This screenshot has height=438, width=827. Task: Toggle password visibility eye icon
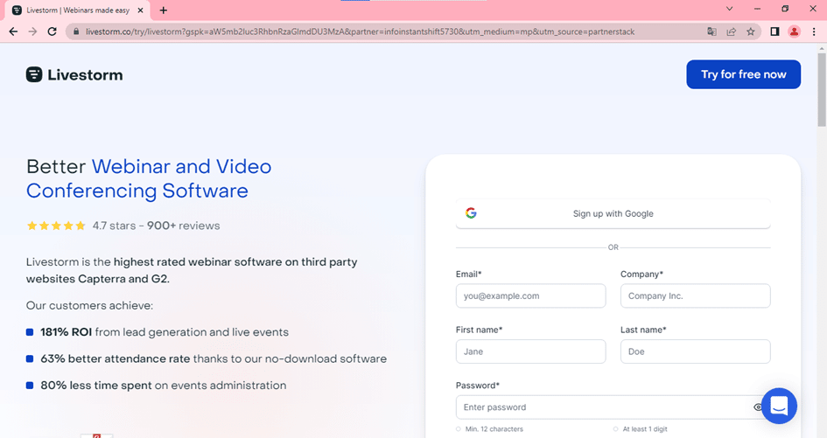(x=757, y=407)
